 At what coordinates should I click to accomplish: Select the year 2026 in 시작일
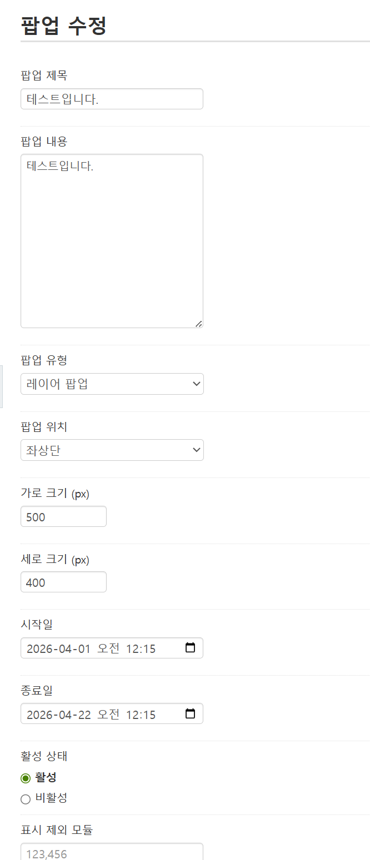pos(39,649)
